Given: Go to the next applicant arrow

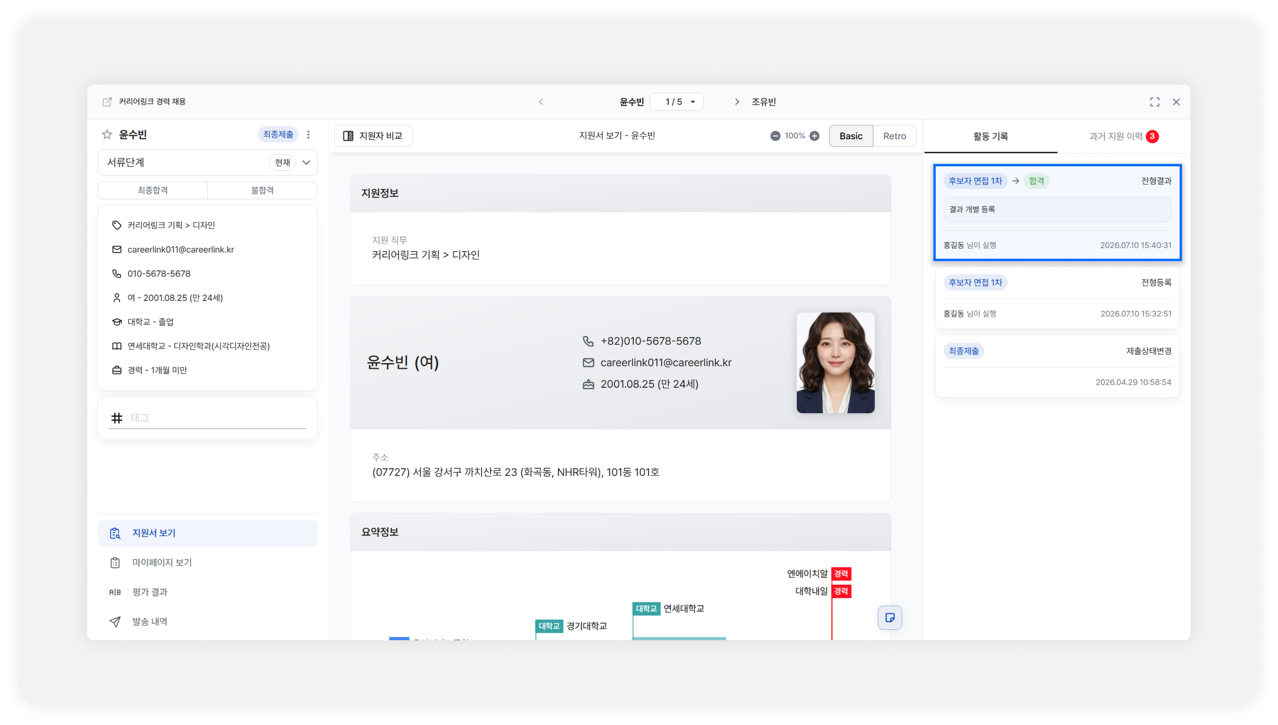Looking at the screenshot, I should (737, 102).
